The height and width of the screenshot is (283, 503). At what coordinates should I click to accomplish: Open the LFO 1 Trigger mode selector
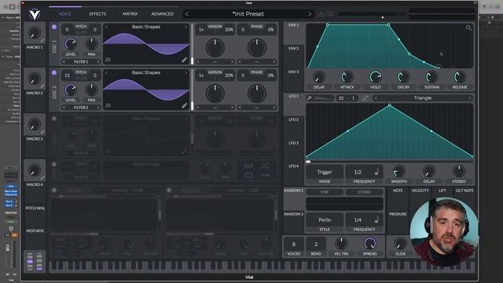click(325, 172)
